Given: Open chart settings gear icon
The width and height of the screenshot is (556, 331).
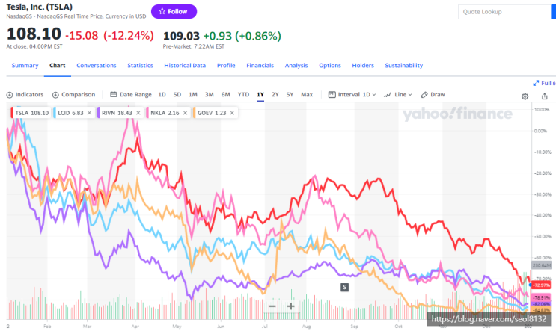Looking at the screenshot, I should click(x=525, y=96).
